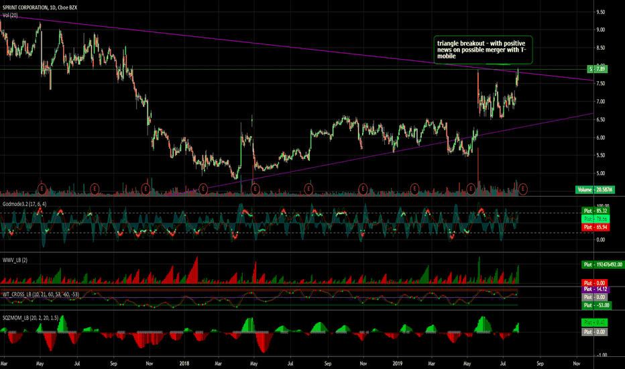This screenshot has width=625, height=369.
Task: Click the 8.50 price axis tick
Action: (600, 48)
